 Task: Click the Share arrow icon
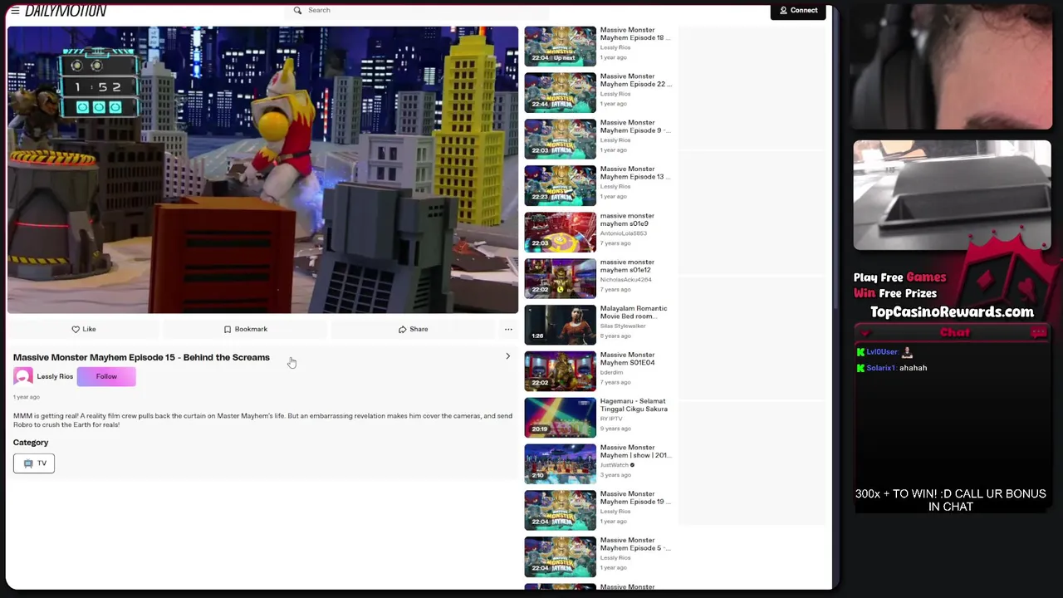(x=402, y=329)
